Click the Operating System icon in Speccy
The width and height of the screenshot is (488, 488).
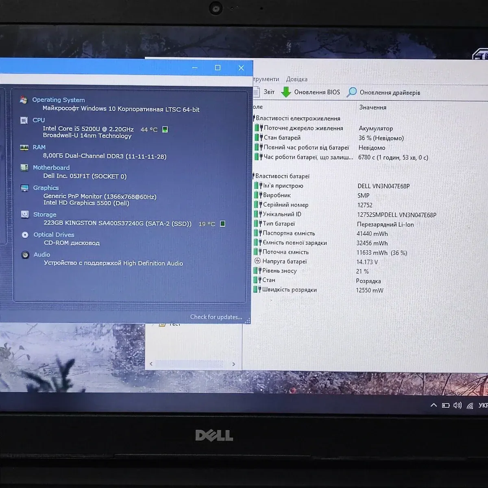tap(24, 100)
